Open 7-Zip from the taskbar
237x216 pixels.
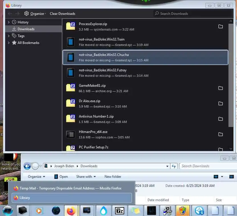tap(119, 211)
